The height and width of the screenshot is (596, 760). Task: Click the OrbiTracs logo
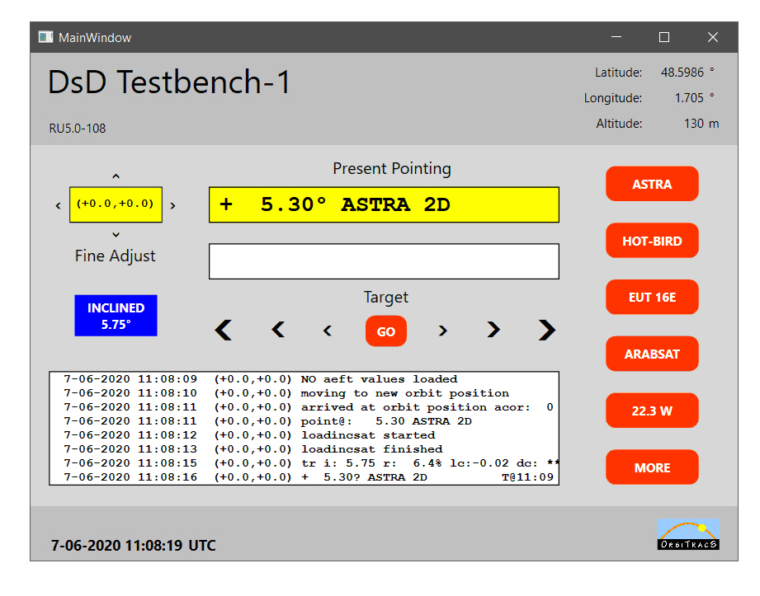click(x=688, y=534)
